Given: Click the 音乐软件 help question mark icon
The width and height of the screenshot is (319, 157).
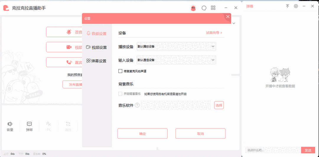Looking at the screenshot, I should coord(137,105).
